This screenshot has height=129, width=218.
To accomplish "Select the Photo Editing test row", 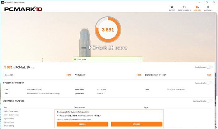I will point(9,126).
